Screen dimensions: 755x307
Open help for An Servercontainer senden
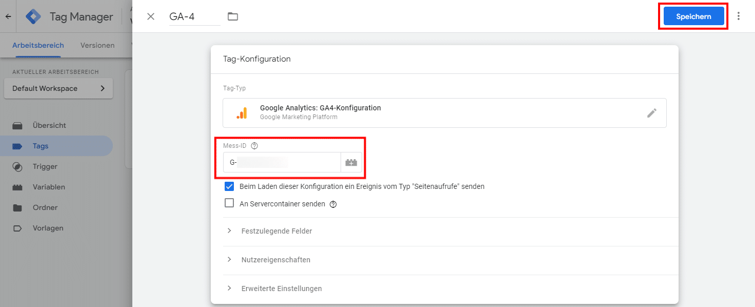(x=333, y=204)
